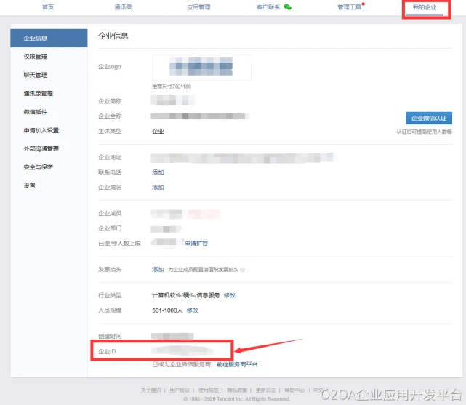Viewport: 466px width, 405px height.
Task: Click the blurred 企业ID value
Action: pos(182,350)
